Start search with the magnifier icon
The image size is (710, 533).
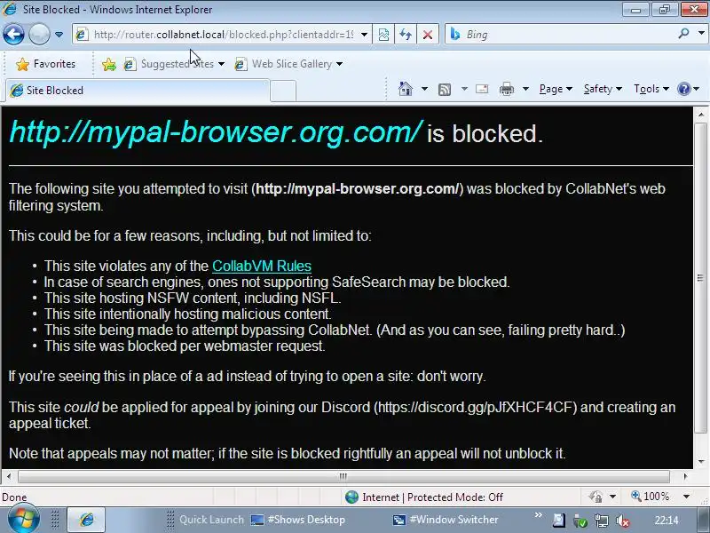click(x=683, y=33)
